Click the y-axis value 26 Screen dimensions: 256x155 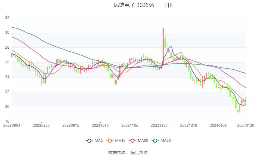[x=7, y=62]
